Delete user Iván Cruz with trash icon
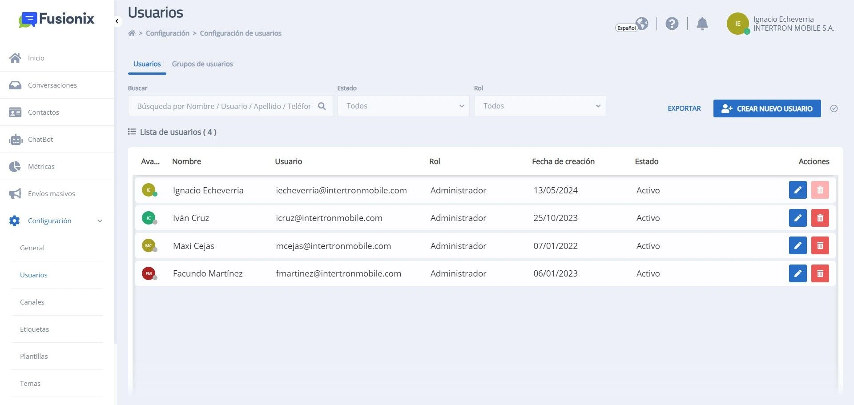Screen dimensions: 854x405 pos(820,218)
